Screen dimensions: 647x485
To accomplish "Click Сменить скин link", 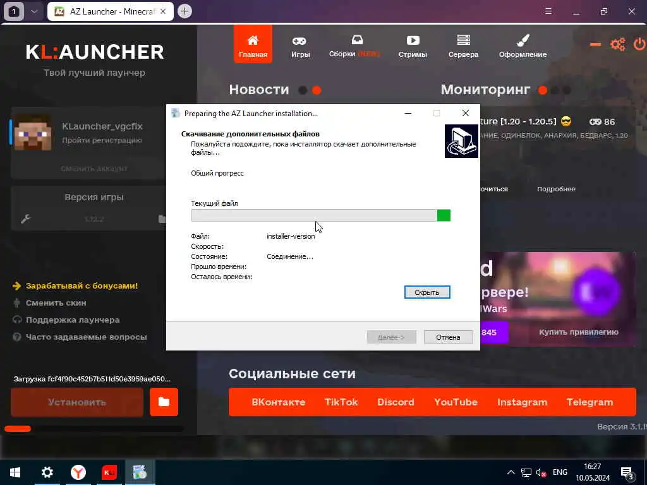I will (x=56, y=302).
